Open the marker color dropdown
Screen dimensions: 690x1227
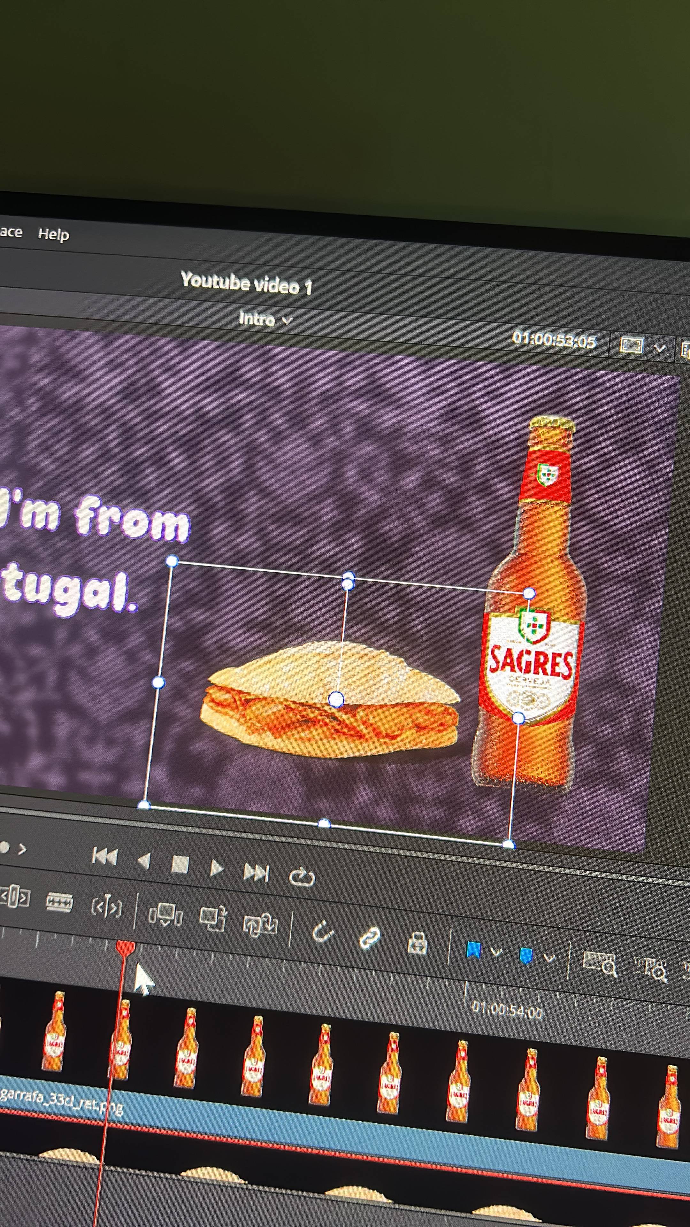point(549,958)
